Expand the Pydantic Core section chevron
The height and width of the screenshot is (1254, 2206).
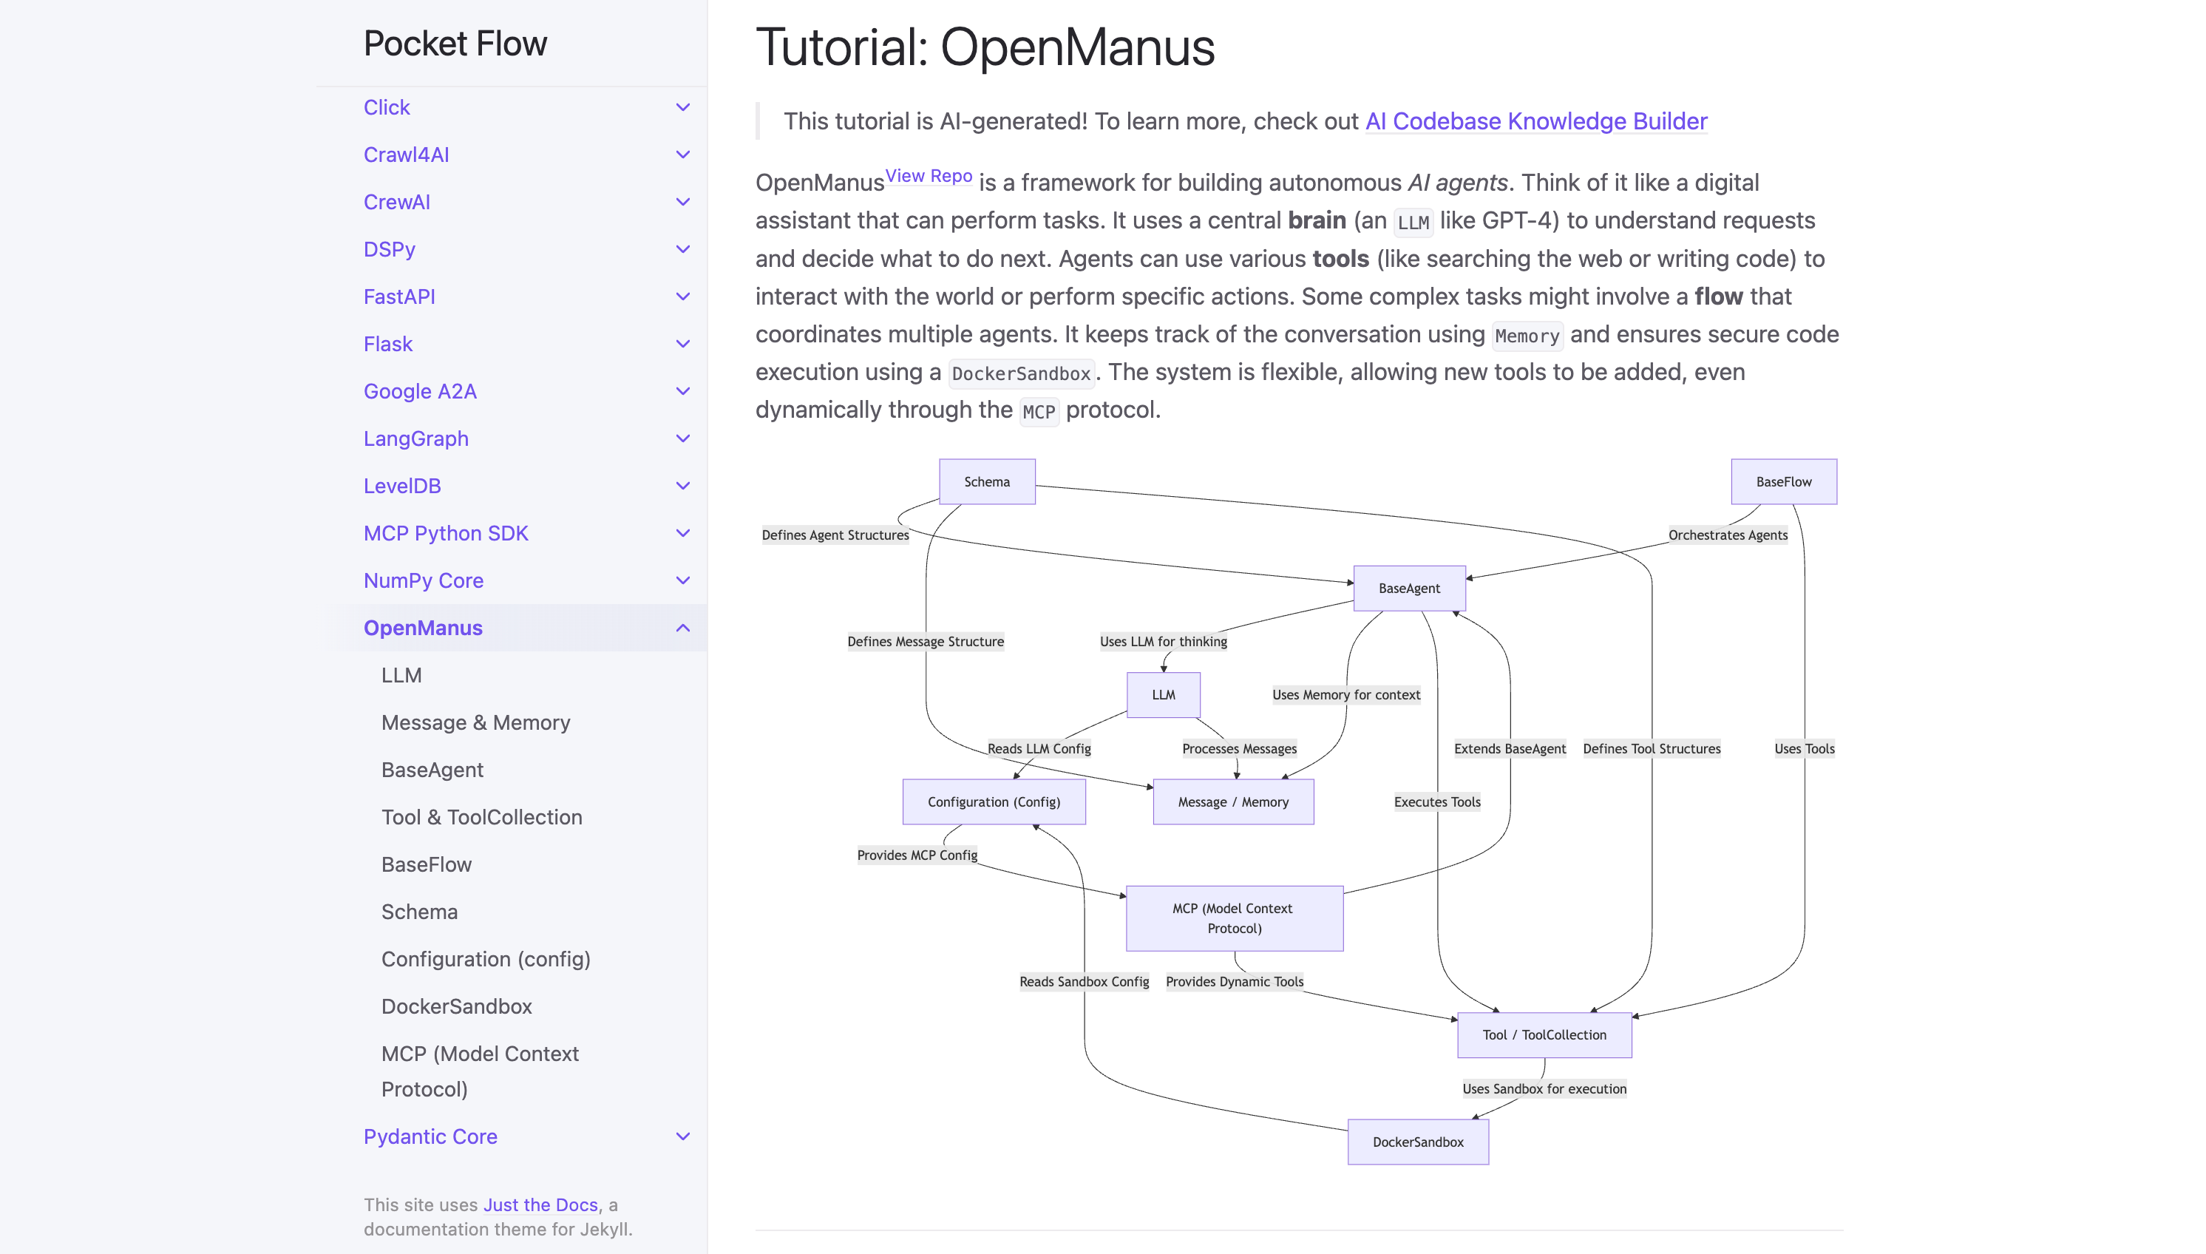tap(683, 1137)
